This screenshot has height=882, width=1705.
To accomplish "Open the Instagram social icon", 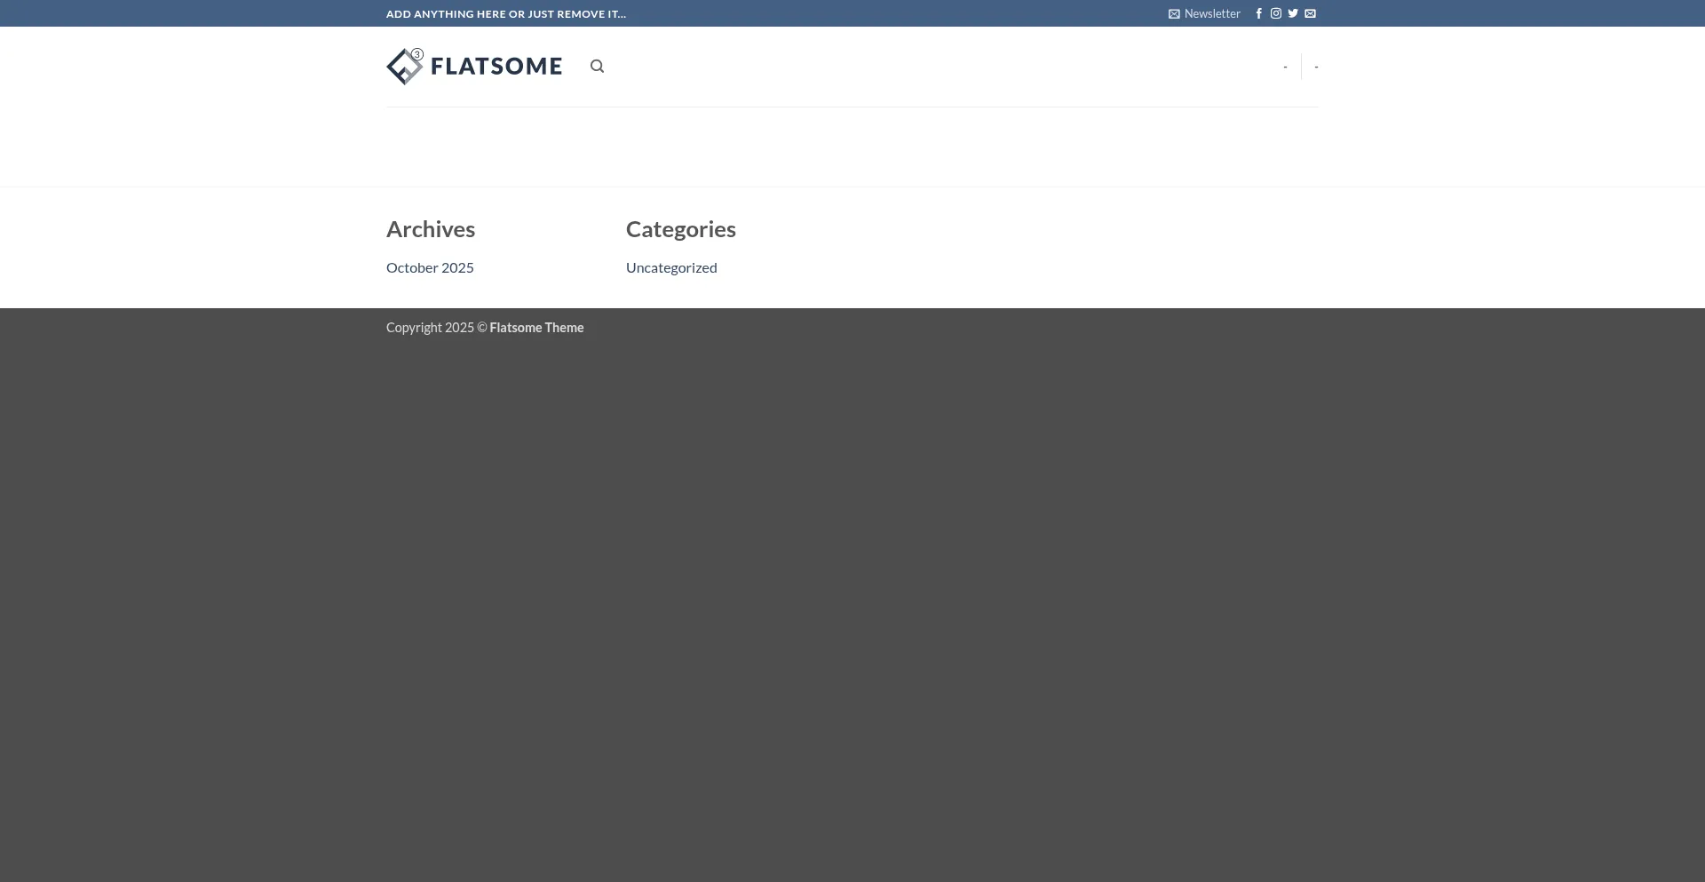I will tap(1275, 13).
